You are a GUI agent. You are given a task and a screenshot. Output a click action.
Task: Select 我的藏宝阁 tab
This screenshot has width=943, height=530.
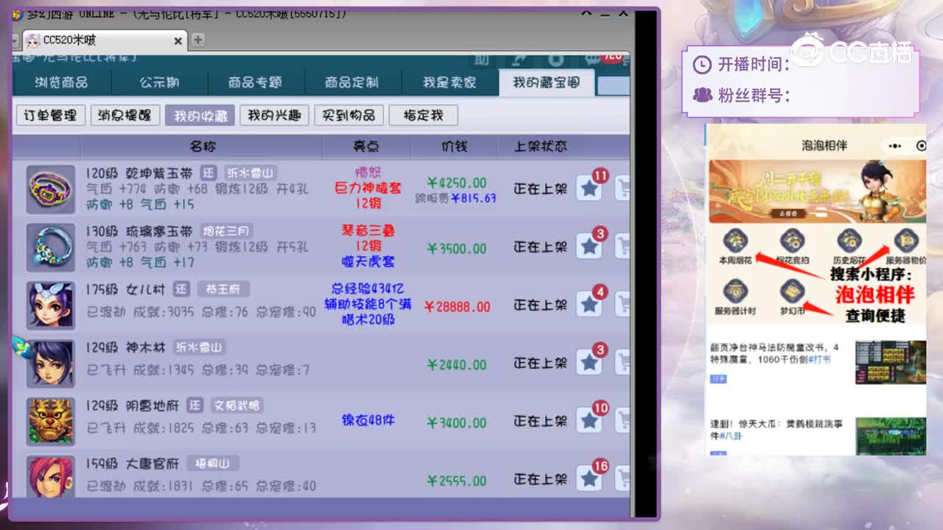point(546,82)
